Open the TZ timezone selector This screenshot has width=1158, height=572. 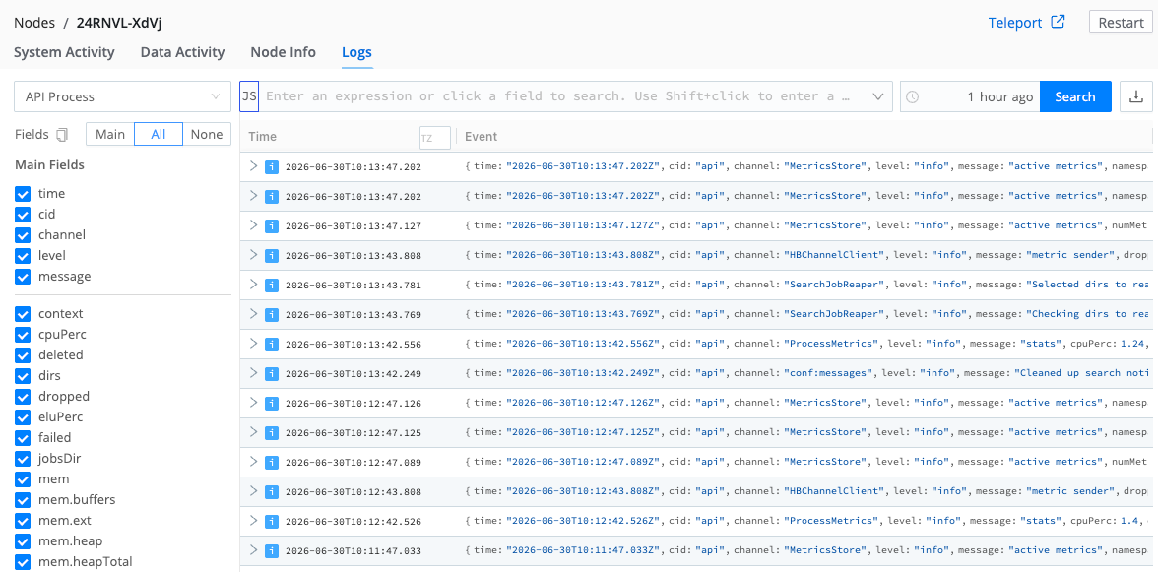435,137
